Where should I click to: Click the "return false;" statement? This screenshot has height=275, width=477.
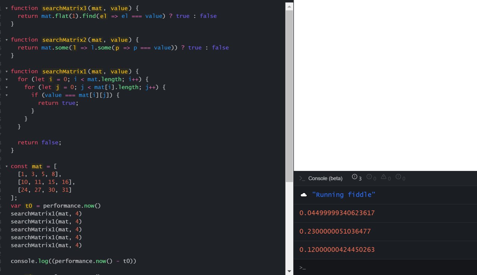pos(40,143)
